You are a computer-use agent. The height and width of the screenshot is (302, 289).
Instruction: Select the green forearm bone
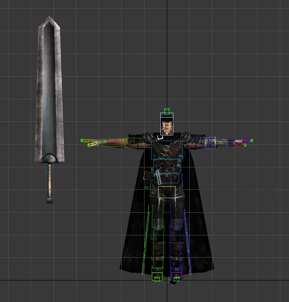pyautogui.click(x=113, y=142)
